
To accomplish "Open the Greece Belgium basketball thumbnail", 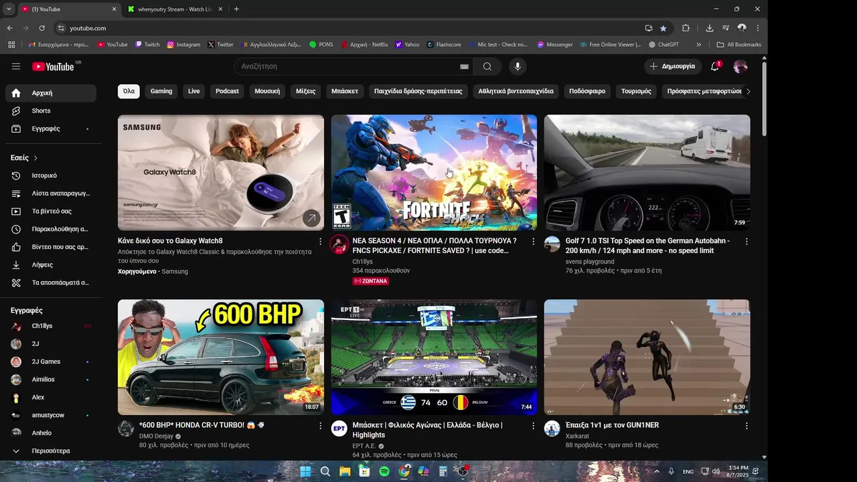I will coord(434,357).
